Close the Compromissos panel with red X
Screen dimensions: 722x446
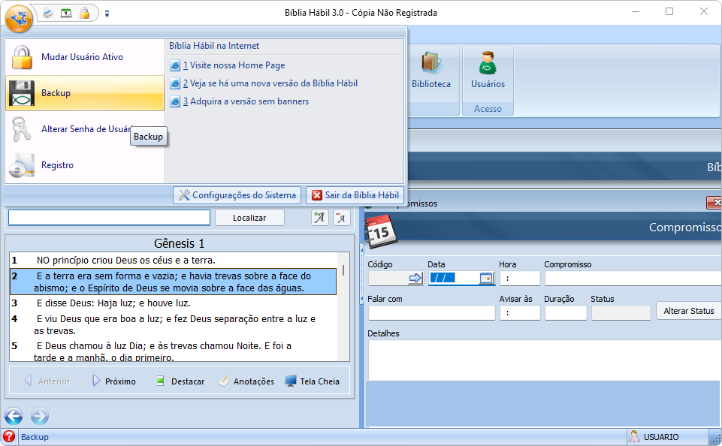pos(714,203)
